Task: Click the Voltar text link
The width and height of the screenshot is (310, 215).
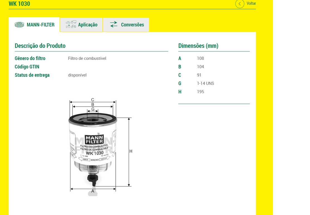Action: click(x=251, y=4)
